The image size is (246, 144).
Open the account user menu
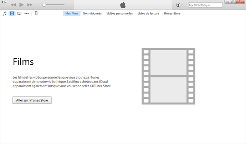pyautogui.click(x=179, y=5)
